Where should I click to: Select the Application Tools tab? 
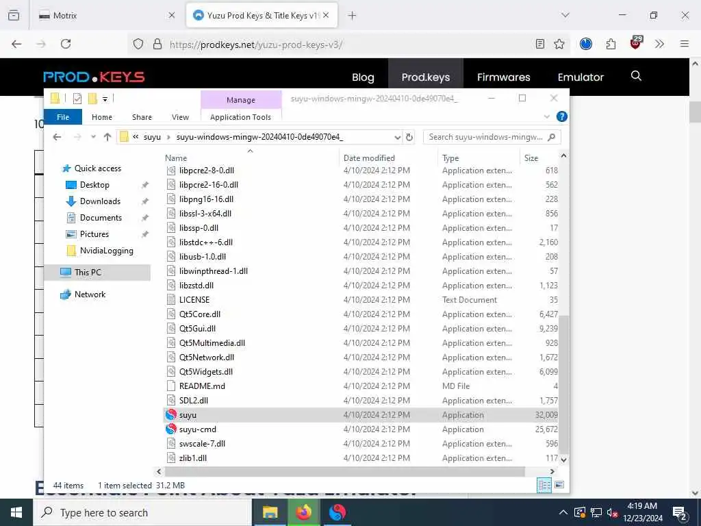[240, 116]
